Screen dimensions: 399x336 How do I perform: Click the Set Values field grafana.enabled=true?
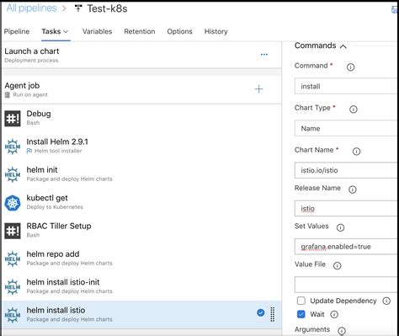(x=346, y=247)
